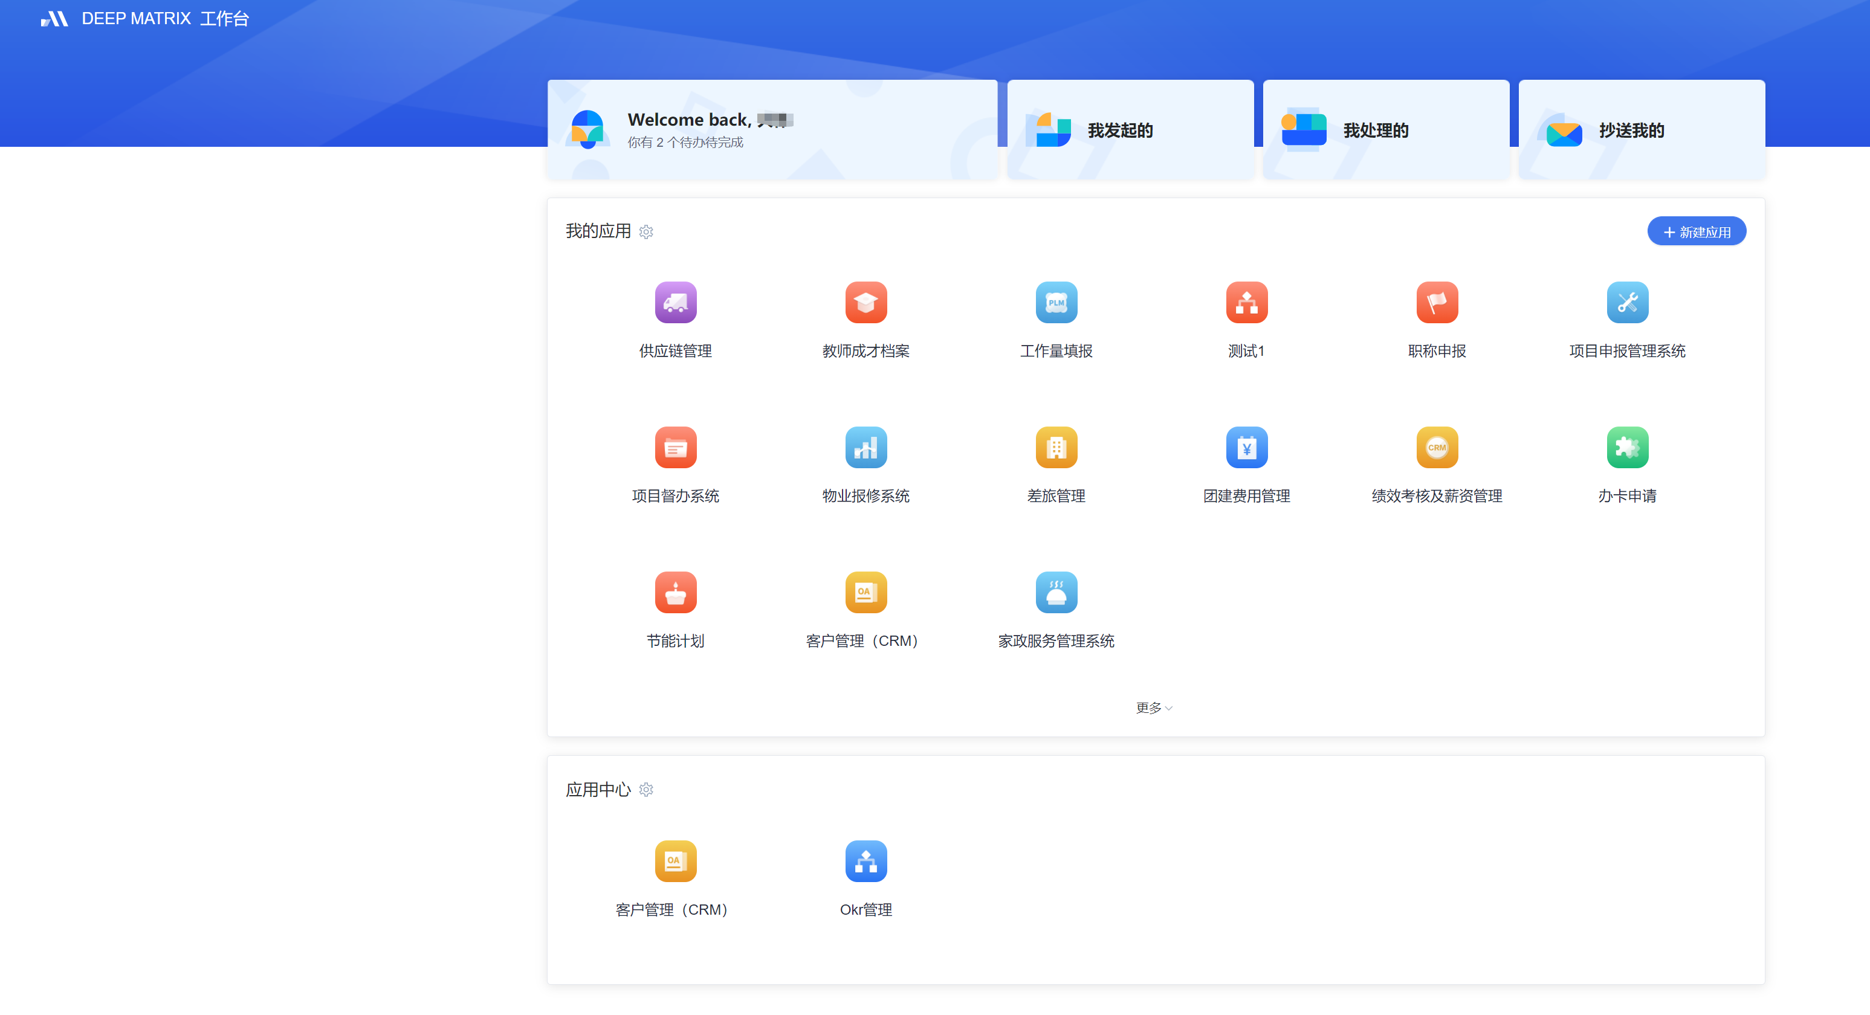The image size is (1870, 1015).
Task: Open 客户管理（CRM） icon in 应用中心
Action: 675,860
